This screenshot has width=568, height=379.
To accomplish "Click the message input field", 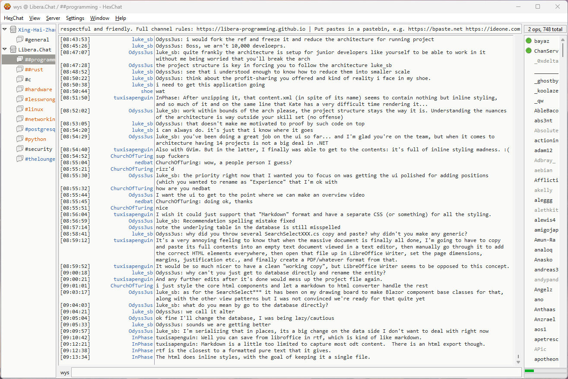I will click(x=296, y=373).
